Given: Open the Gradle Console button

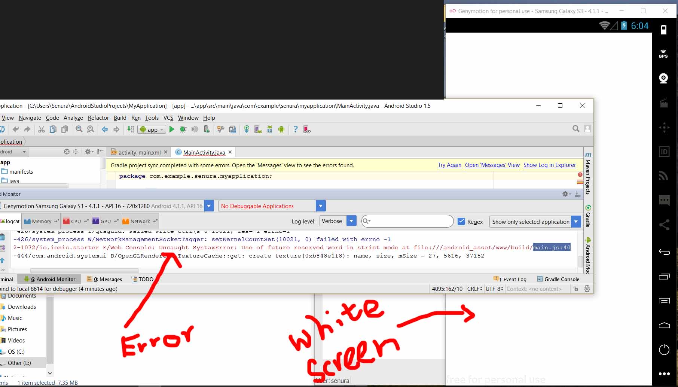Looking at the screenshot, I should coord(558,279).
